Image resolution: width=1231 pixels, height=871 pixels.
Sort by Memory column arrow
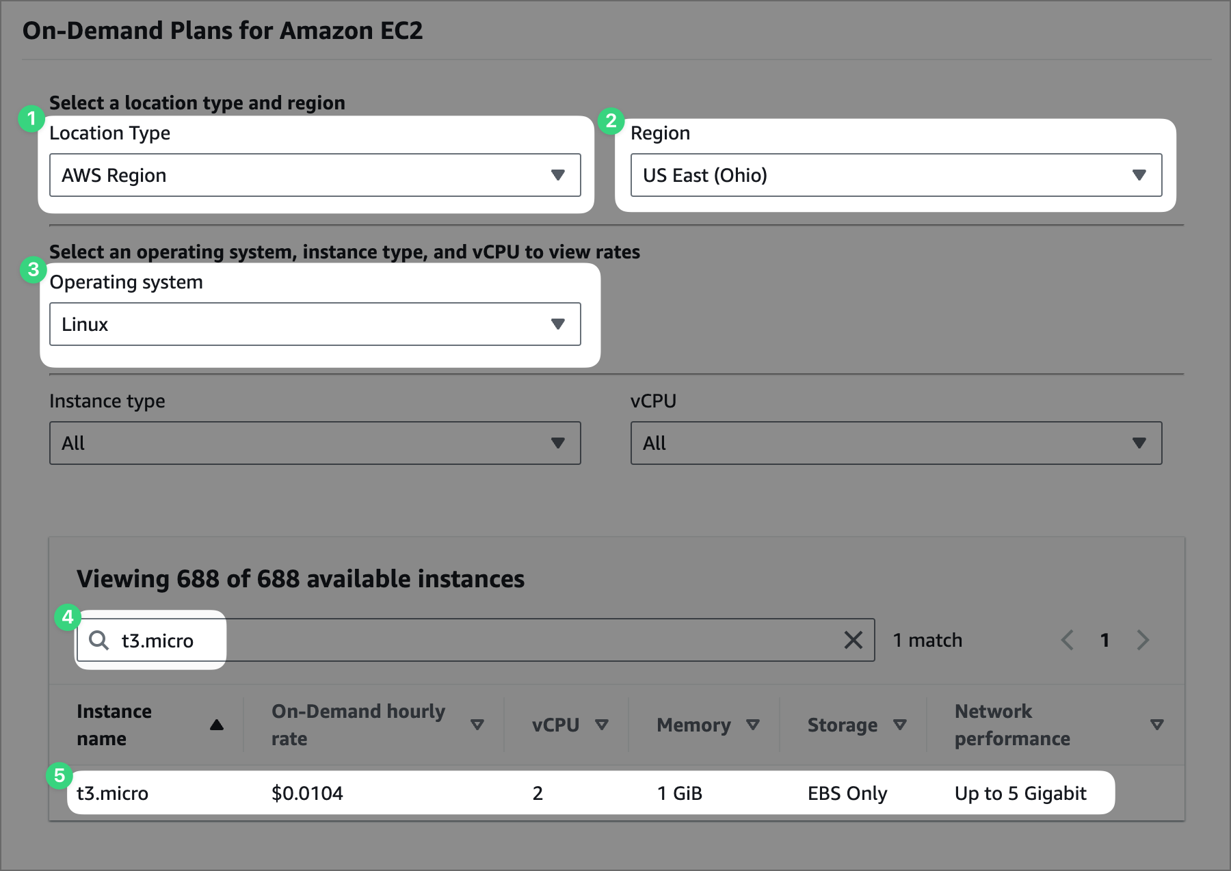(753, 725)
